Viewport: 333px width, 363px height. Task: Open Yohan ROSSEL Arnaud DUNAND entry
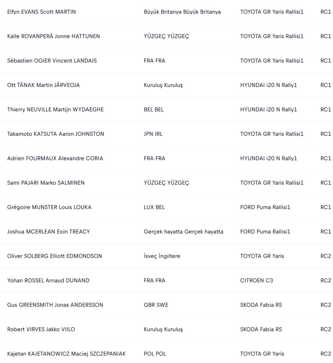(x=48, y=280)
